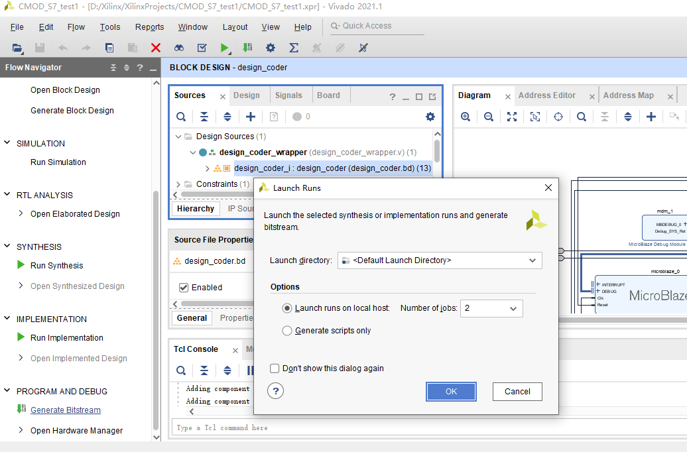Viewport: 687px width, 452px height.
Task: Click the Tcl Console search icon
Action: pyautogui.click(x=181, y=370)
